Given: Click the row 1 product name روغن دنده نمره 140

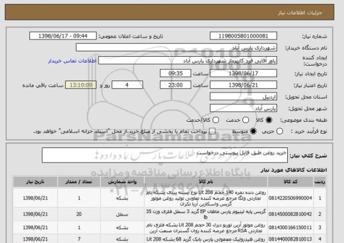Looking at the screenshot, I should tap(206, 198).
